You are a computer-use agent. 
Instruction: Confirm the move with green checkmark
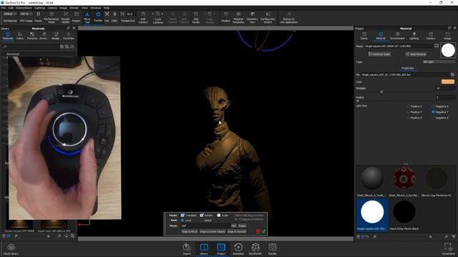point(263,231)
